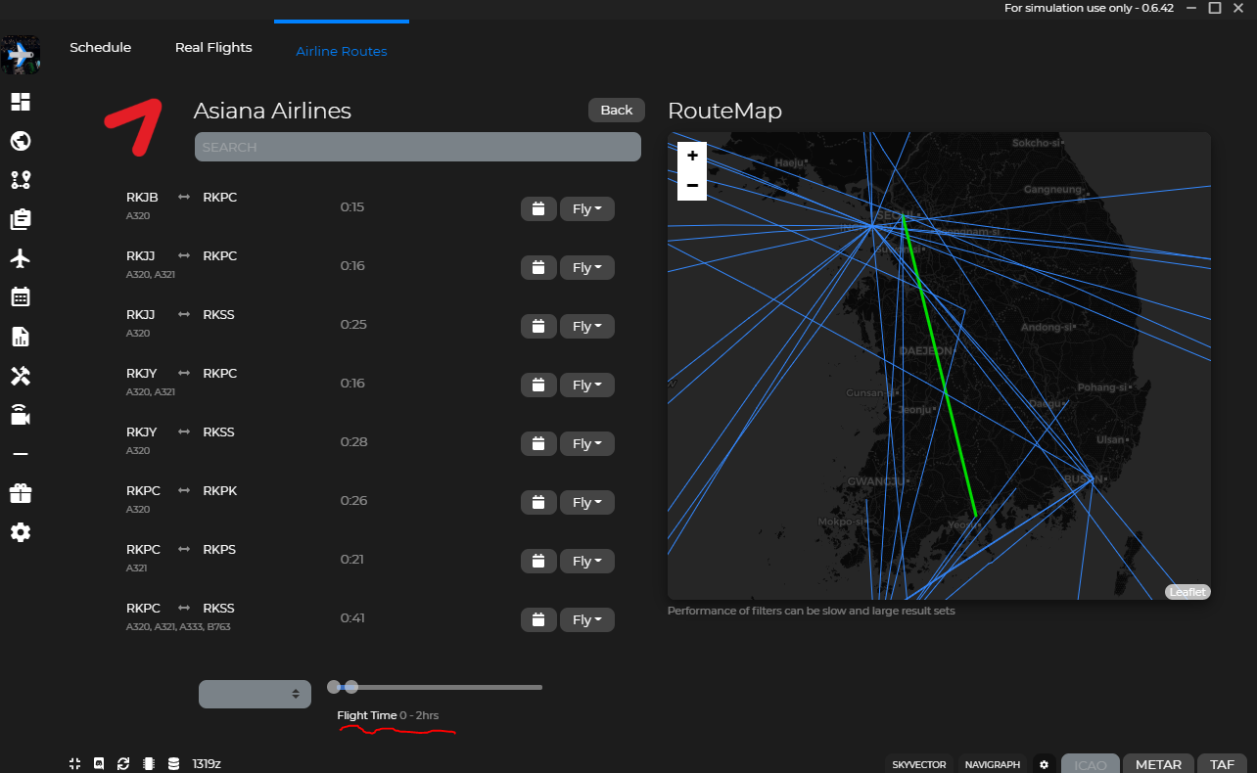
Task: Expand Fly dropdown for RKJY to RKSS
Action: [x=587, y=443]
